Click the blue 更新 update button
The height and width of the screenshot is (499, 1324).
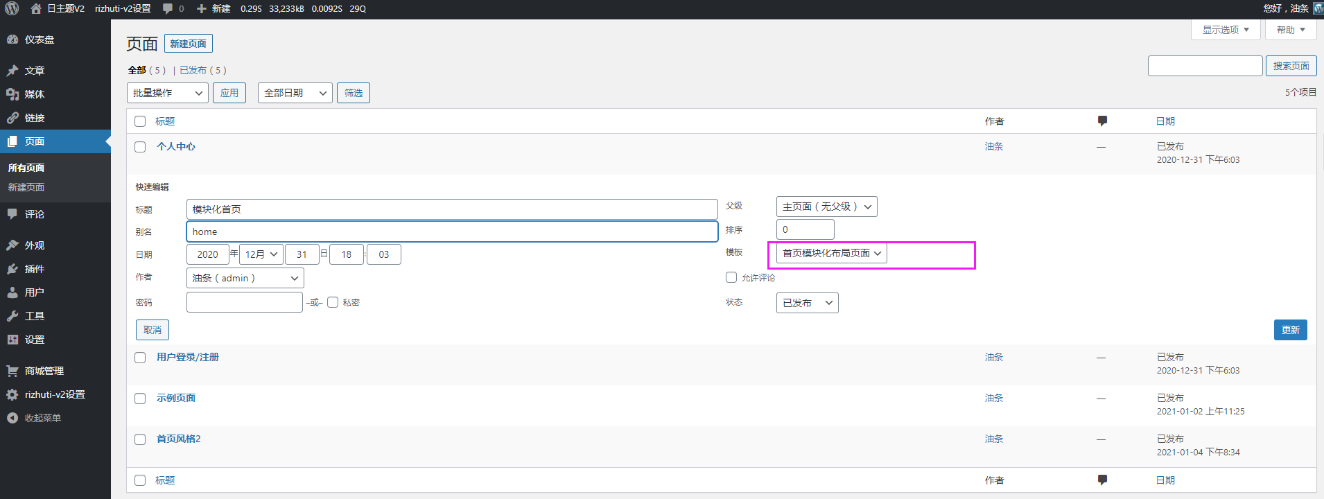point(1291,330)
